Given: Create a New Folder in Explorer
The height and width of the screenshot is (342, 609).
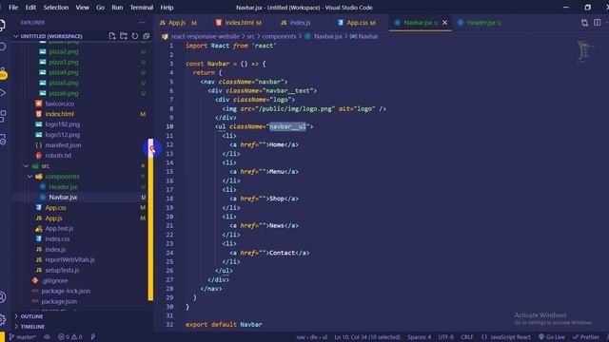Looking at the screenshot, I should click(124, 36).
